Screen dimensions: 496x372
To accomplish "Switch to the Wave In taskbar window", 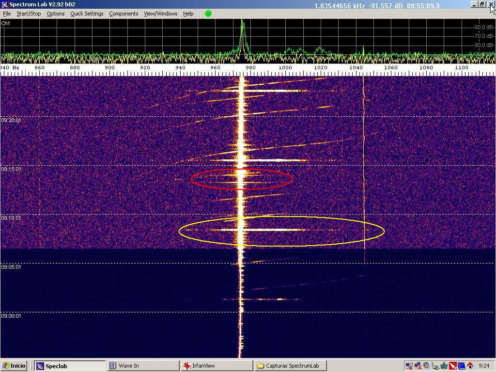I will click(x=142, y=366).
